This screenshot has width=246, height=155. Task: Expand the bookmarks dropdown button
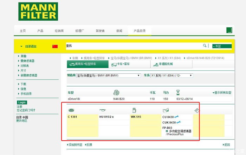point(221,46)
